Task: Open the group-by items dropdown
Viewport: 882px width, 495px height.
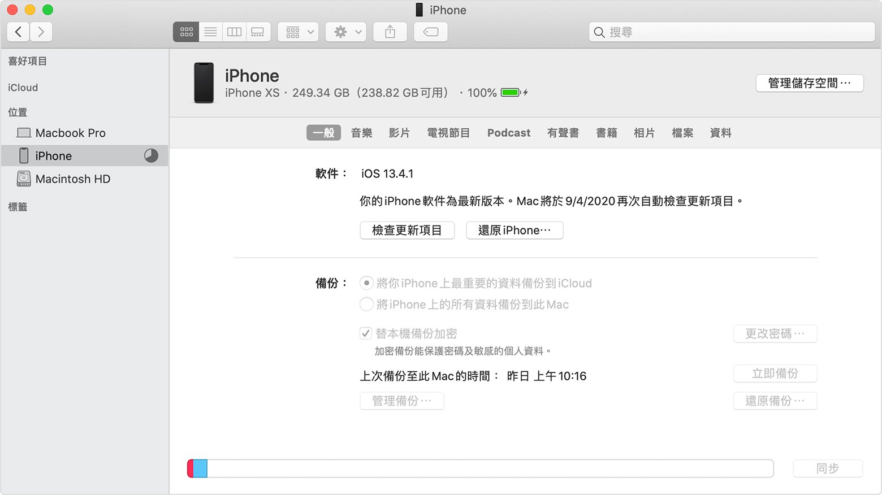Action: [298, 32]
